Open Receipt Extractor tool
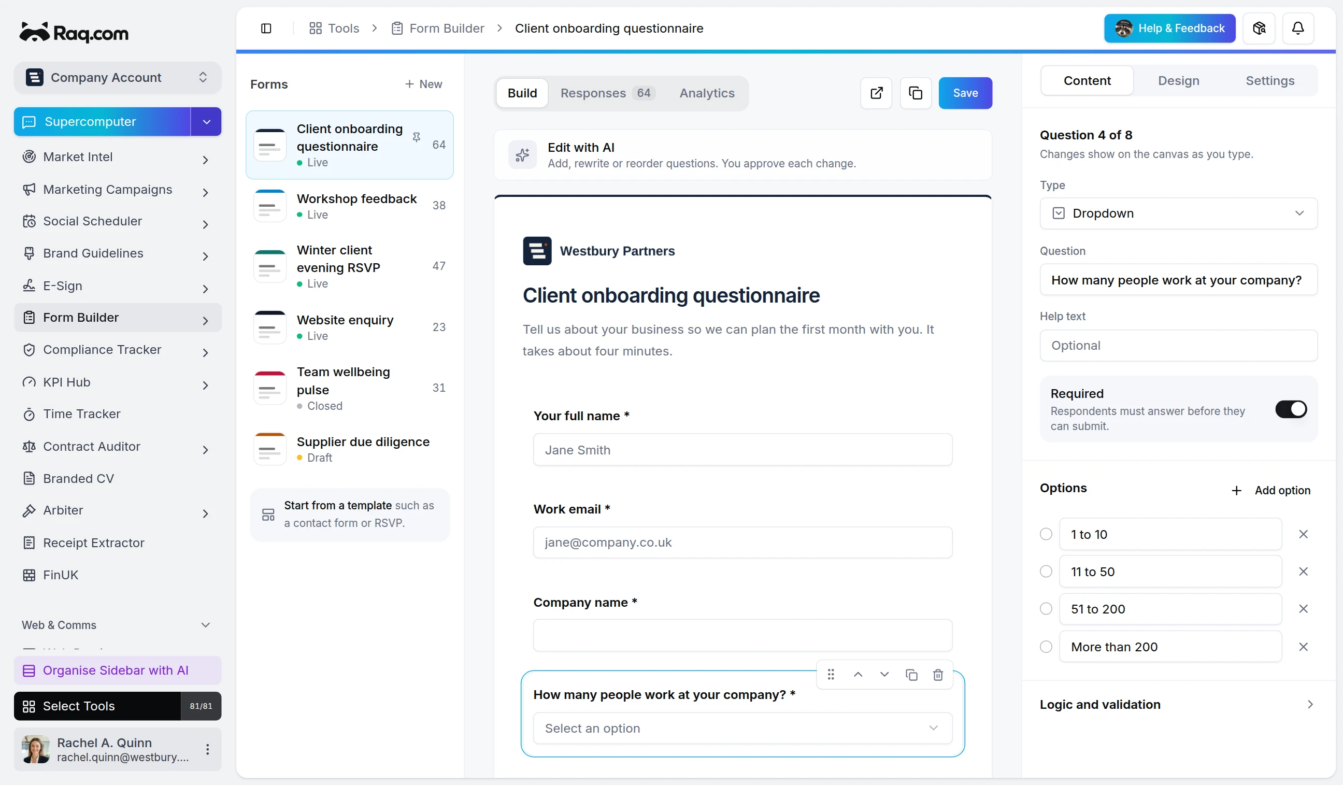This screenshot has width=1343, height=785. [x=117, y=543]
